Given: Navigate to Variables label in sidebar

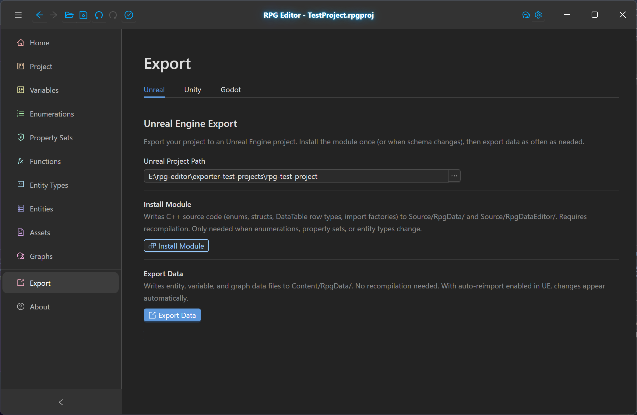Looking at the screenshot, I should click(x=44, y=90).
